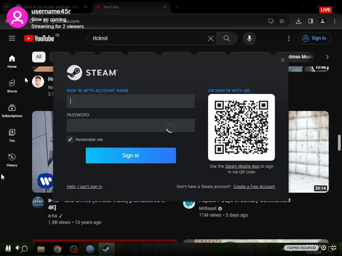Open Help, I can't sign in link
Image resolution: width=342 pixels, height=256 pixels.
[84, 187]
